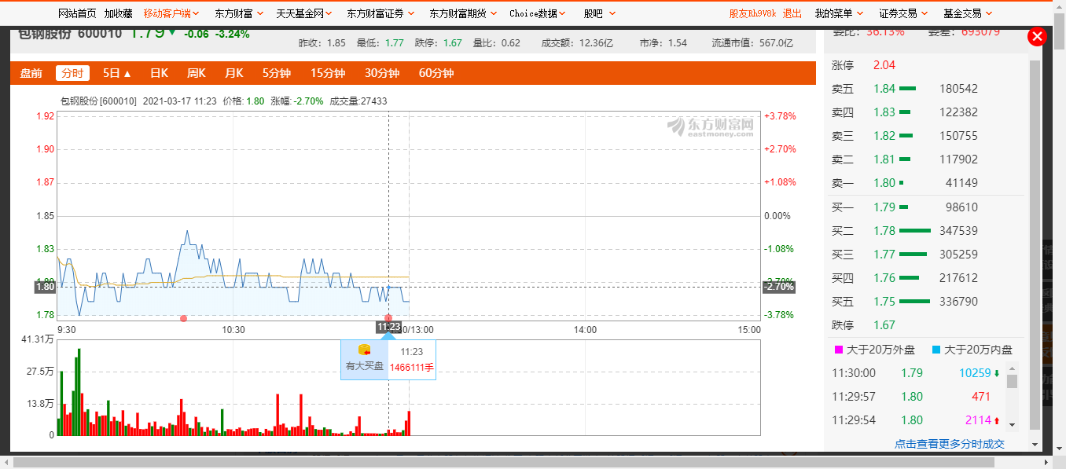Switch to the 日K chart tab
This screenshot has width=1066, height=469.
[159, 73]
